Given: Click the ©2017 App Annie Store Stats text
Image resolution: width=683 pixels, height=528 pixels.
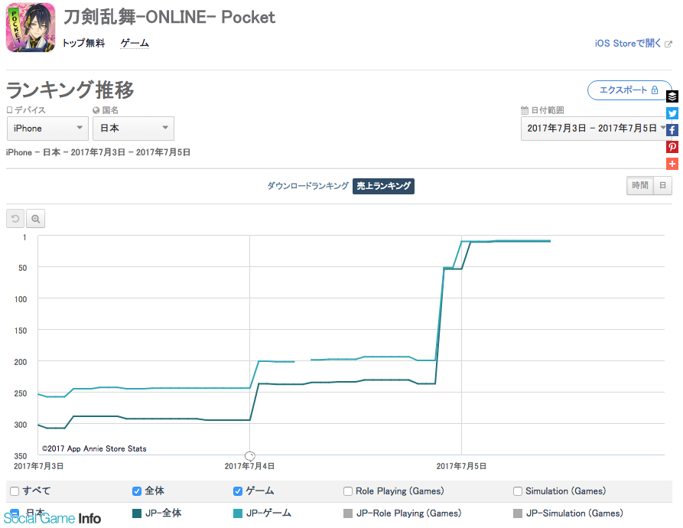Looking at the screenshot, I should pos(94,448).
